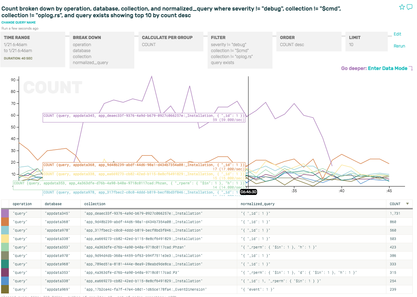Click the dark olive appdata969 swatch
This screenshot has width=417, height=297.
click(5, 290)
